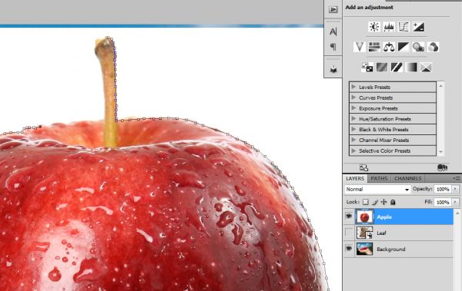Screen dimensions: 462x291
Task: Open the Fill slider arrow
Action: pos(456,202)
